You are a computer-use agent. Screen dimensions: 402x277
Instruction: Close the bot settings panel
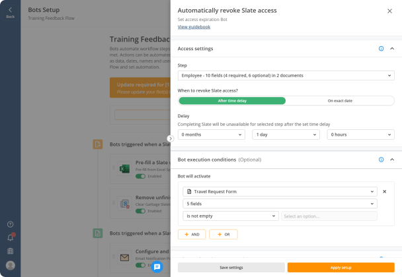389,11
